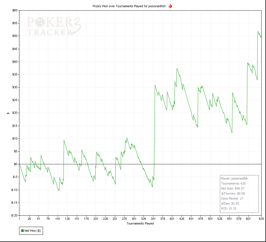Click the '151' x-axis tick label

tap(77, 219)
